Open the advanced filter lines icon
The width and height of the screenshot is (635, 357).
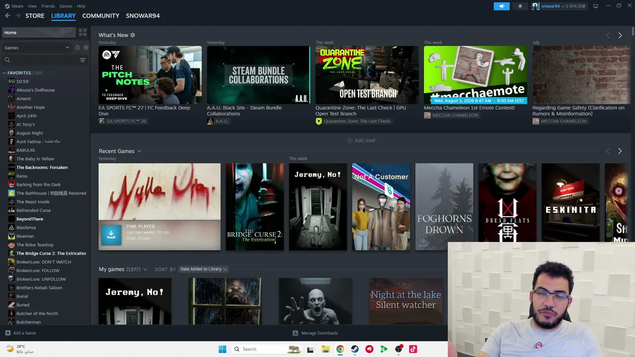[x=82, y=60]
